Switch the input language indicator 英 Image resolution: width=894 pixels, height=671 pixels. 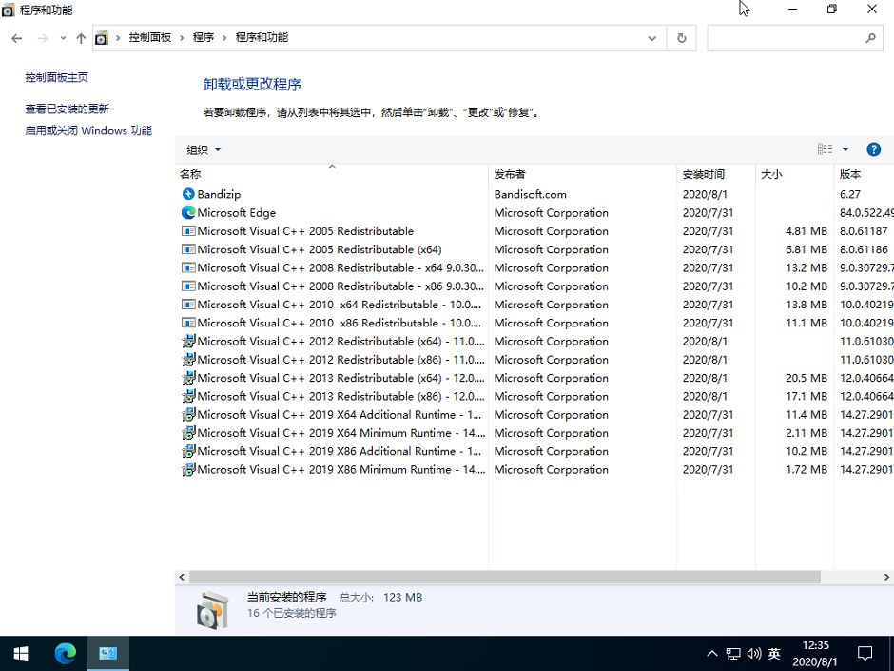click(774, 654)
